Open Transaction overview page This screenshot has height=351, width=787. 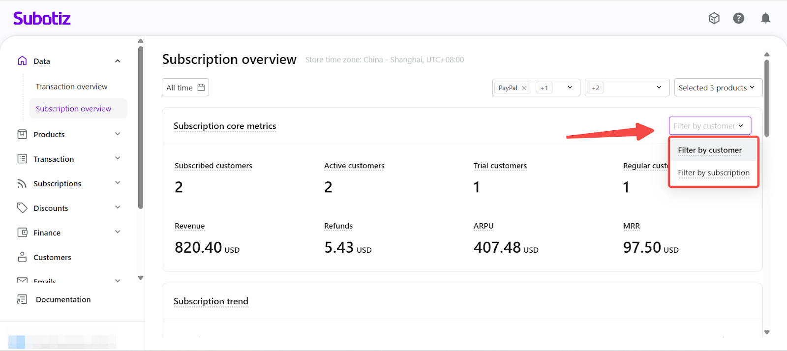71,87
